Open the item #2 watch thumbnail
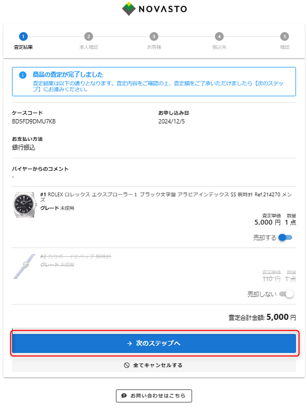308x409 pixels. coord(24,267)
